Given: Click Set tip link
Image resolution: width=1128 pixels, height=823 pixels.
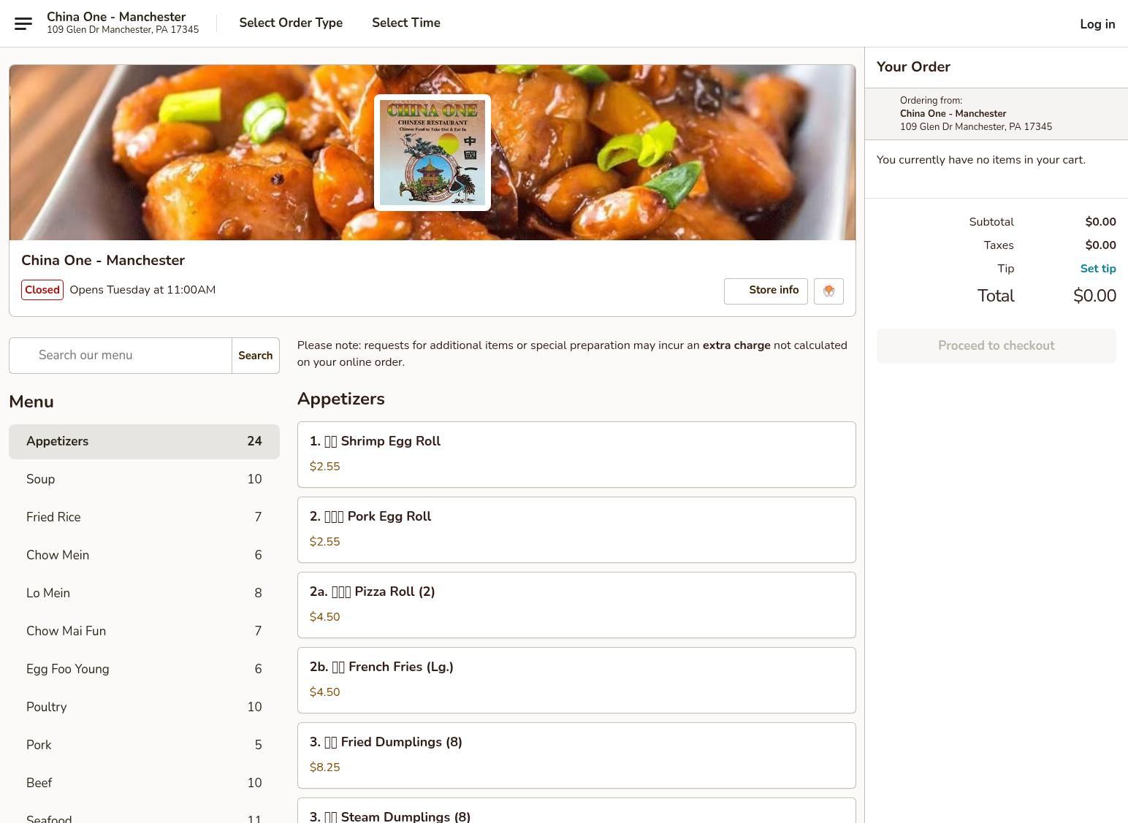Looking at the screenshot, I should 1097,269.
